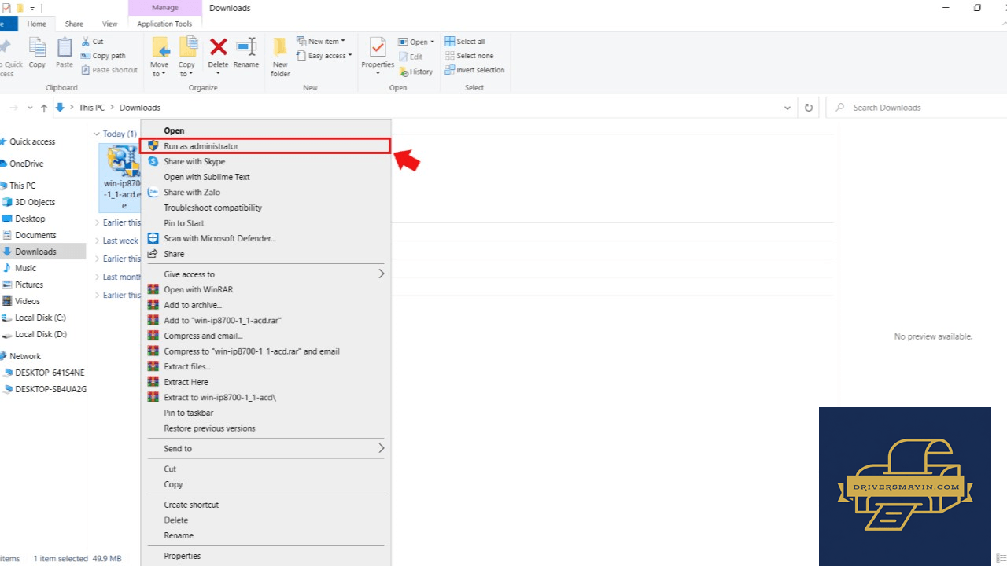
Task: Open file History from the ribbon
Action: tap(415, 72)
